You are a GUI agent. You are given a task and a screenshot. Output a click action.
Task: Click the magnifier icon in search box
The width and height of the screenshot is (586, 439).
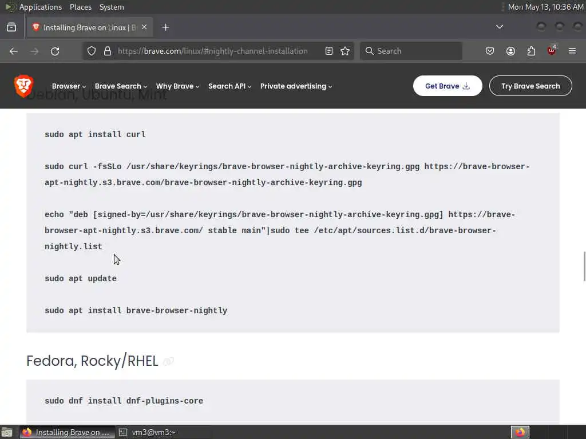point(369,51)
